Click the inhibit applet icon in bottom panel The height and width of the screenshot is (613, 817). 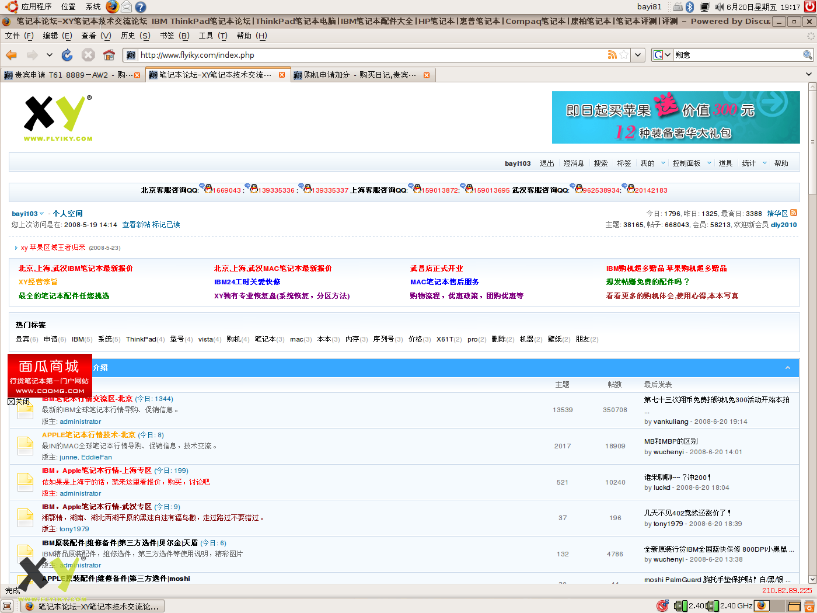tap(662, 606)
